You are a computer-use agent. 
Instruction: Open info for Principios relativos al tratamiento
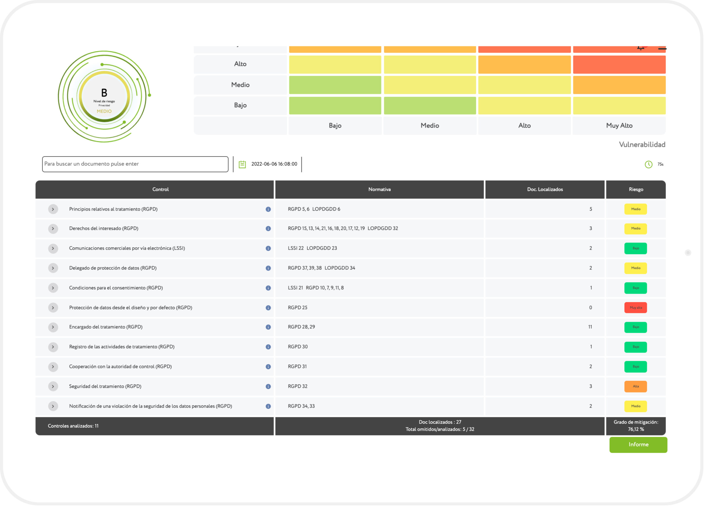(269, 210)
